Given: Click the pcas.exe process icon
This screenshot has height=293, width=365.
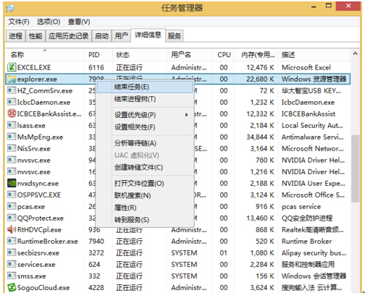Looking at the screenshot, I should (12, 206).
